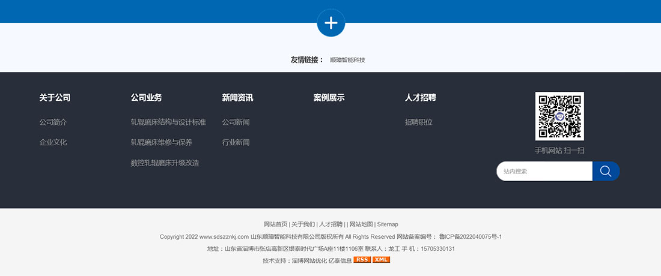The width and height of the screenshot is (661, 276).
Task: Visit the 轧辊磨床维修与保养 link
Action: click(x=161, y=142)
